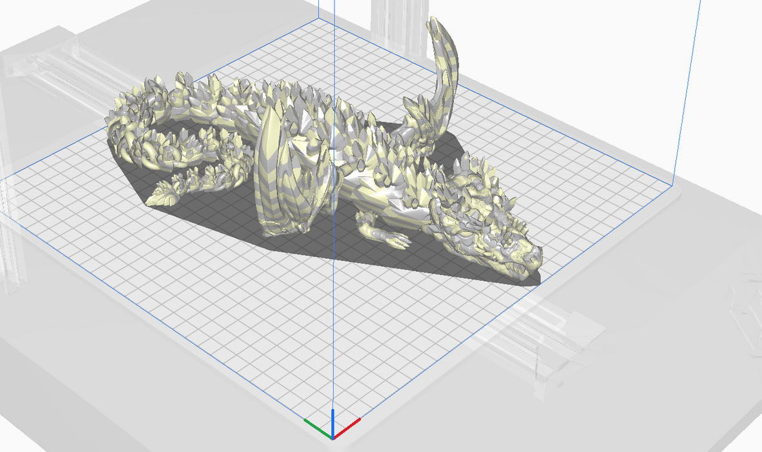Click the red X axis arrow
Viewport: 762px width, 452px height.
pos(350,426)
